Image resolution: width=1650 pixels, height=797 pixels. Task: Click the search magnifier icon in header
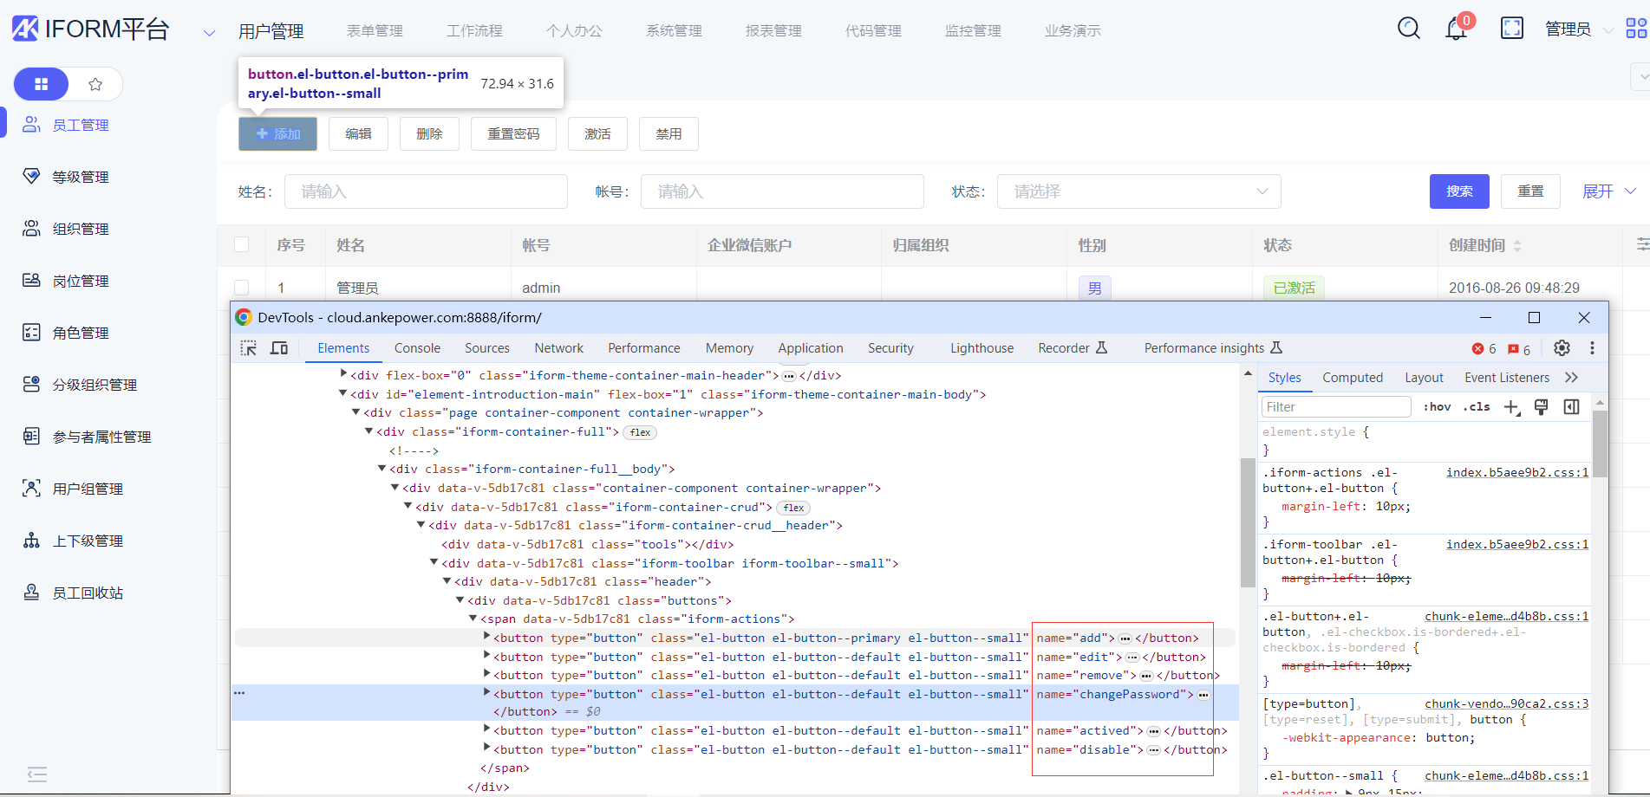click(1409, 29)
